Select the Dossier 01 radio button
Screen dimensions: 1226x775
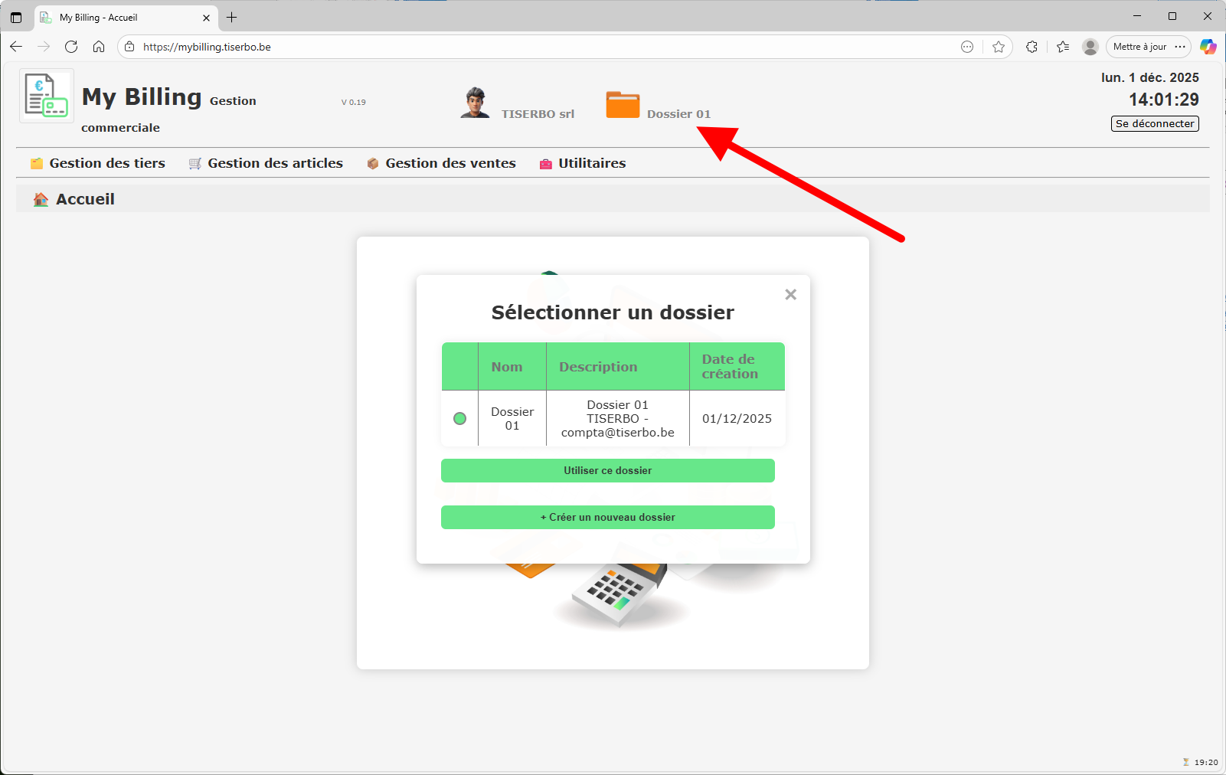pos(459,419)
